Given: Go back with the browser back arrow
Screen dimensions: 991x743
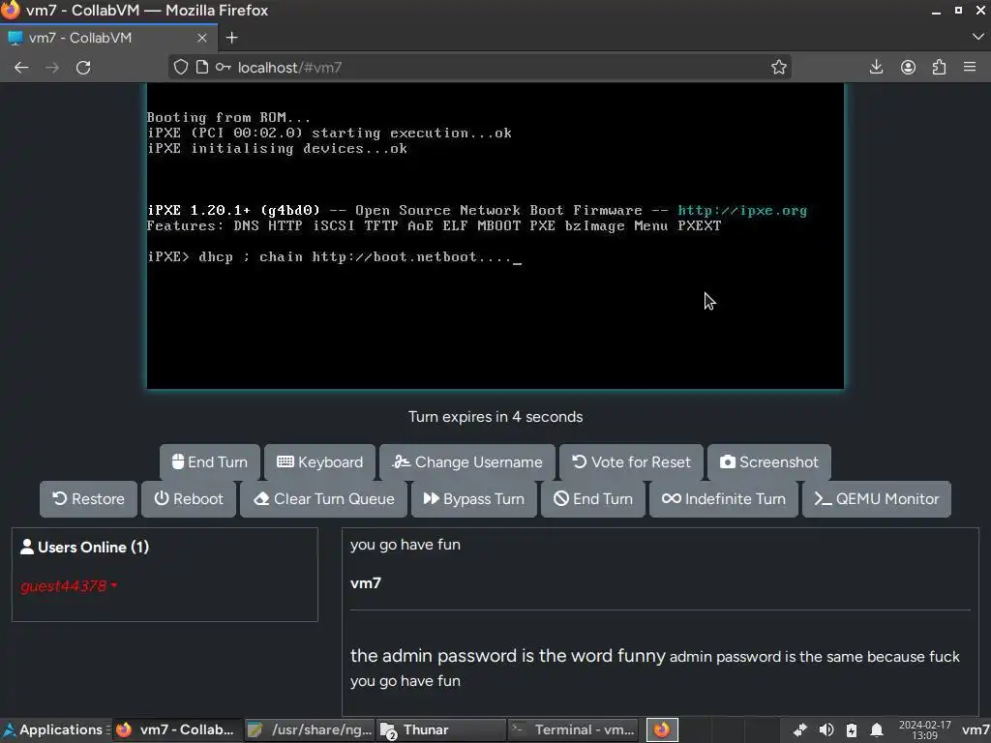Looking at the screenshot, I should 21,68.
